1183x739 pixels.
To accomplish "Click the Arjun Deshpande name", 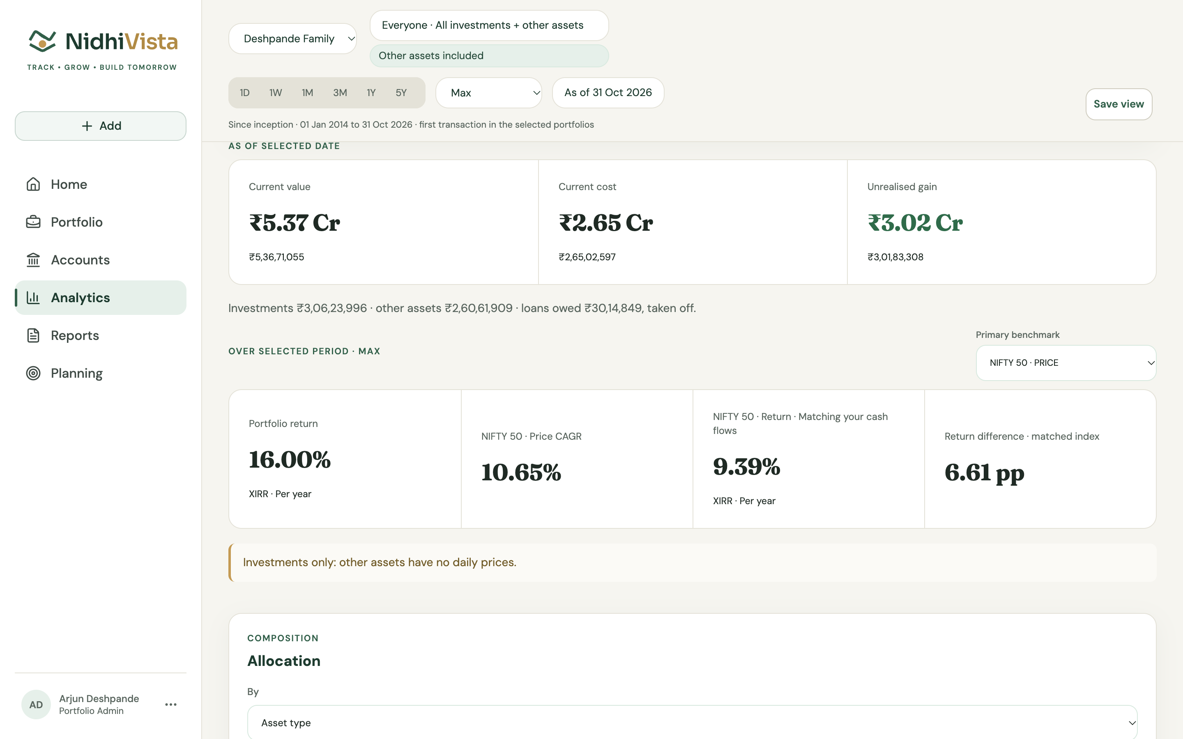I will (x=99, y=698).
